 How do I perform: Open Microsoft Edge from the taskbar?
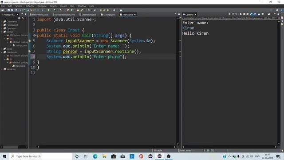95,156
